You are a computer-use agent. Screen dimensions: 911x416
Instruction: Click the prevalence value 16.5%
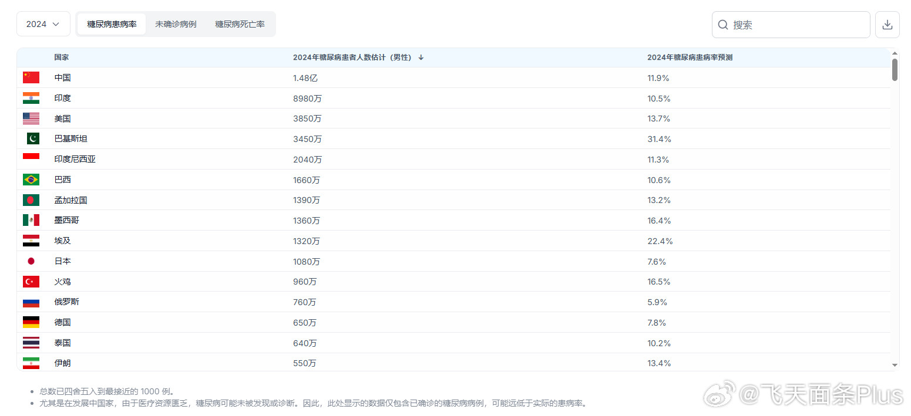[659, 282]
